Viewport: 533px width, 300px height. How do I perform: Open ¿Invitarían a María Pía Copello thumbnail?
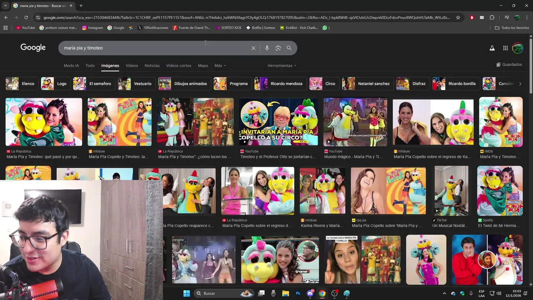click(279, 121)
